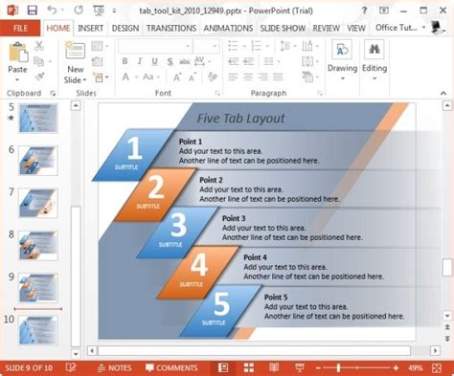This screenshot has height=376, width=454.
Task: Open the FILE tab
Action: click(x=20, y=28)
